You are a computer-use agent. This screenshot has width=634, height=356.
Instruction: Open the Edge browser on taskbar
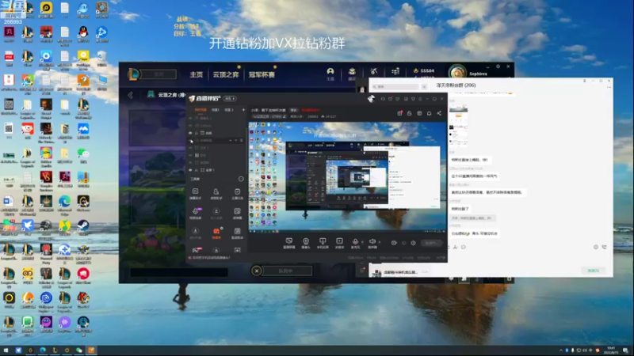click(x=43, y=350)
